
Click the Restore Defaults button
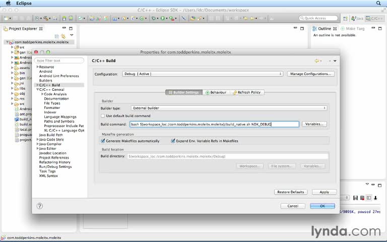pos(290,192)
